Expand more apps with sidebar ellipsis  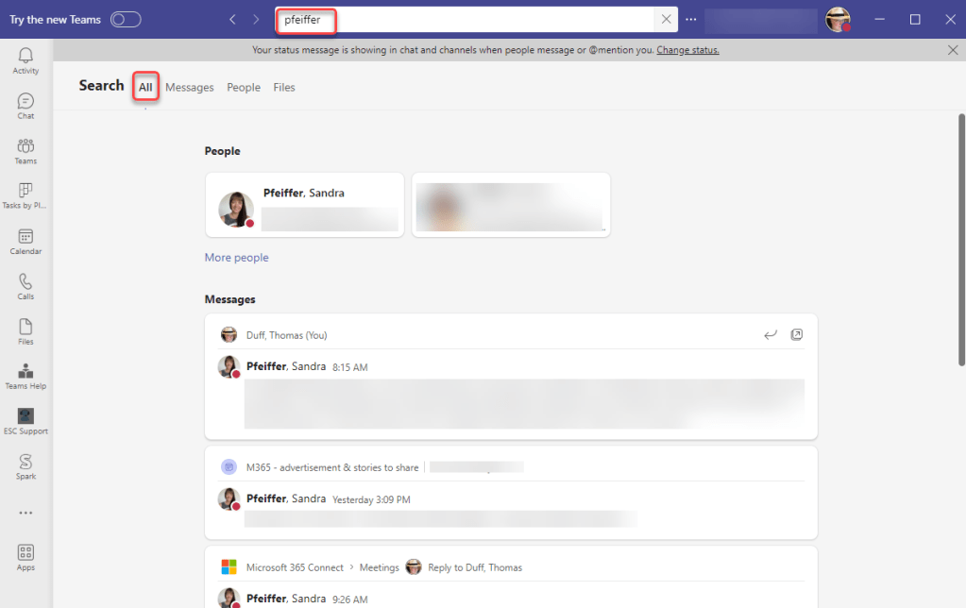pyautogui.click(x=25, y=513)
